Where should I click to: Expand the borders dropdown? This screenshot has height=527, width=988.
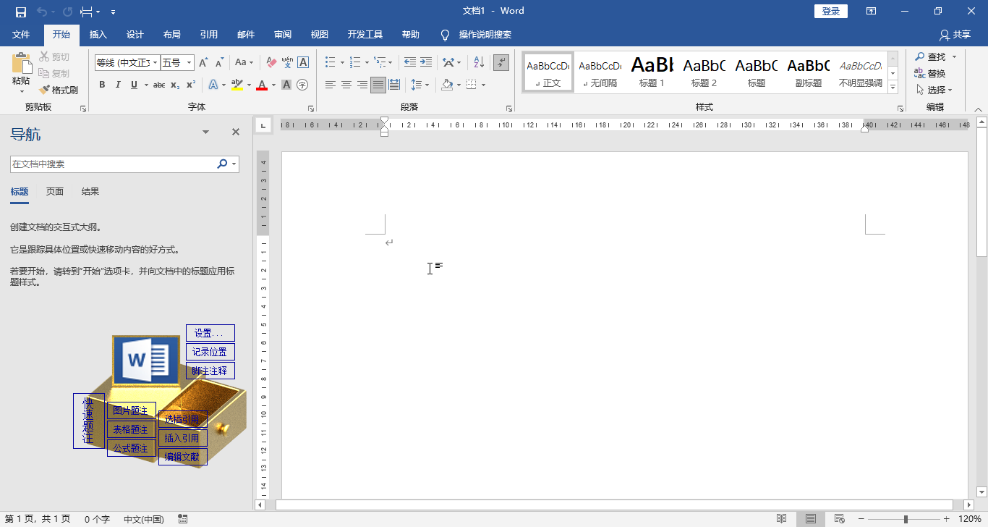(483, 85)
